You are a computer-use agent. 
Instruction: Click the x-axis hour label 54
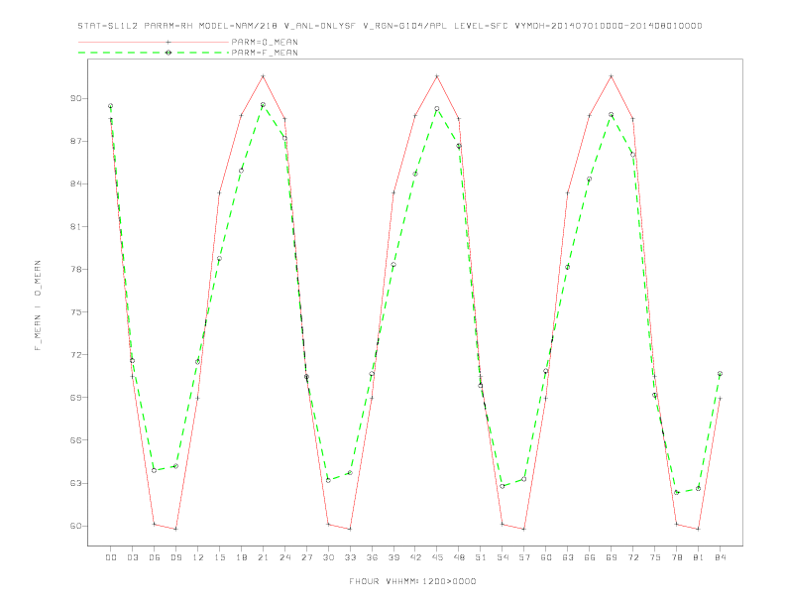[503, 557]
